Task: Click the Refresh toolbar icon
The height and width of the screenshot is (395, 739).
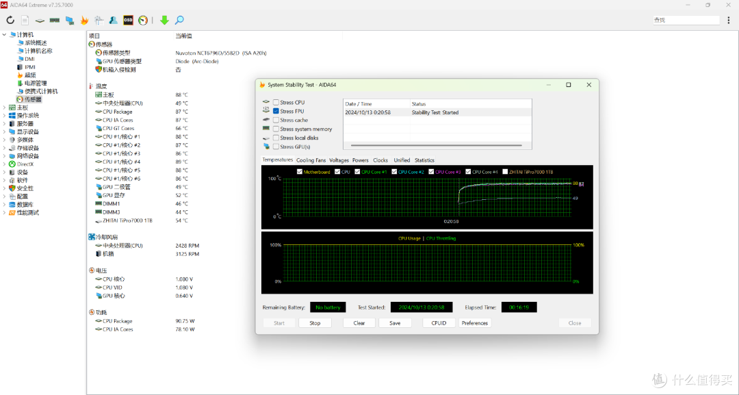Action: [10, 21]
